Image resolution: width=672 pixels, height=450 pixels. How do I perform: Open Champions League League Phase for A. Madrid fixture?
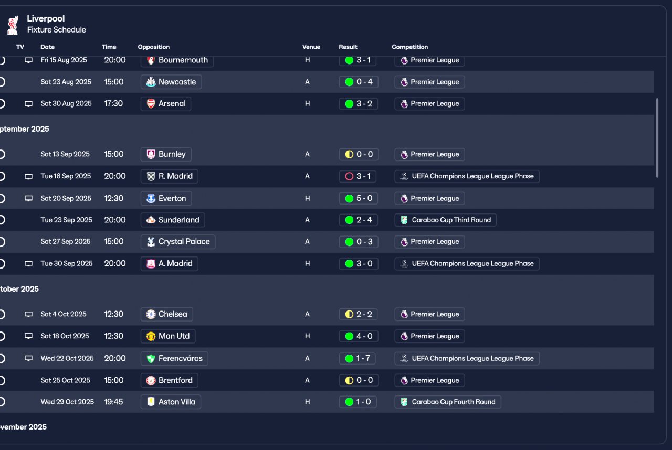(467, 264)
